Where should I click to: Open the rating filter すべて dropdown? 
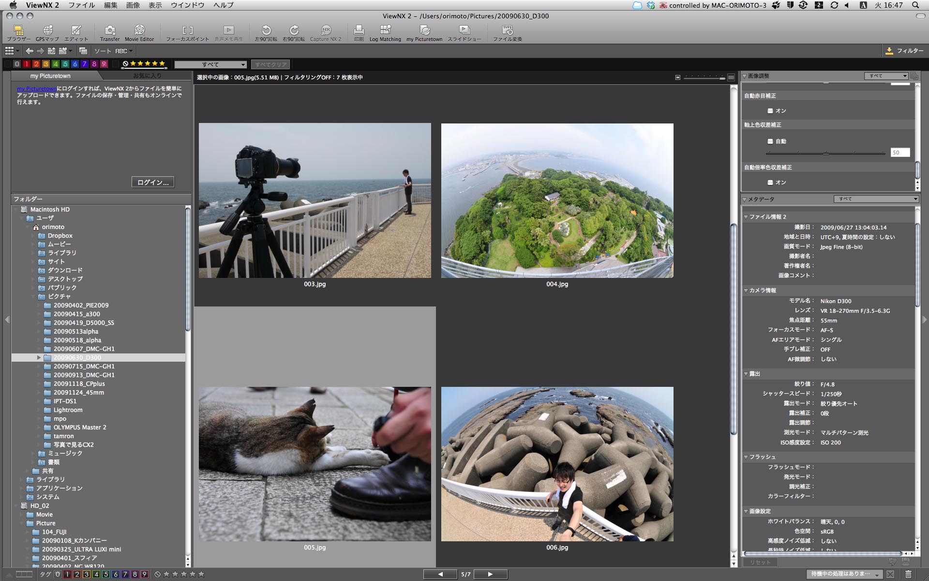pos(210,64)
